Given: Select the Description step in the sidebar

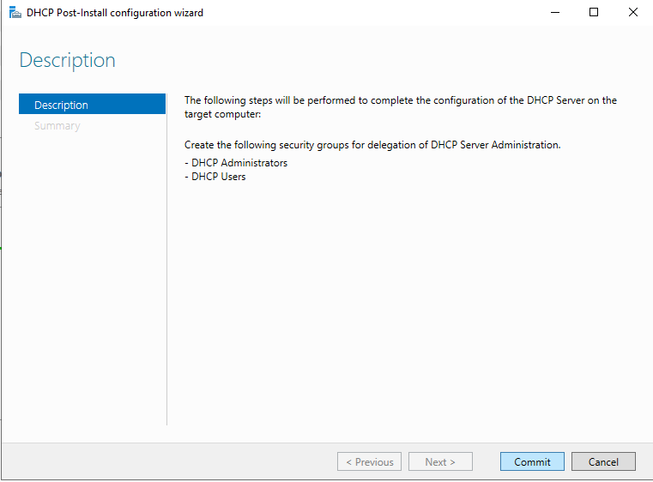Looking at the screenshot, I should click(x=92, y=105).
